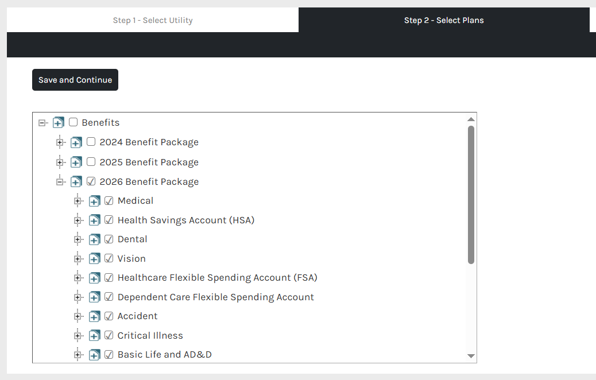Uncheck the 2026 Benefit Package checkbox
This screenshot has height=380, width=596.
[x=91, y=181]
